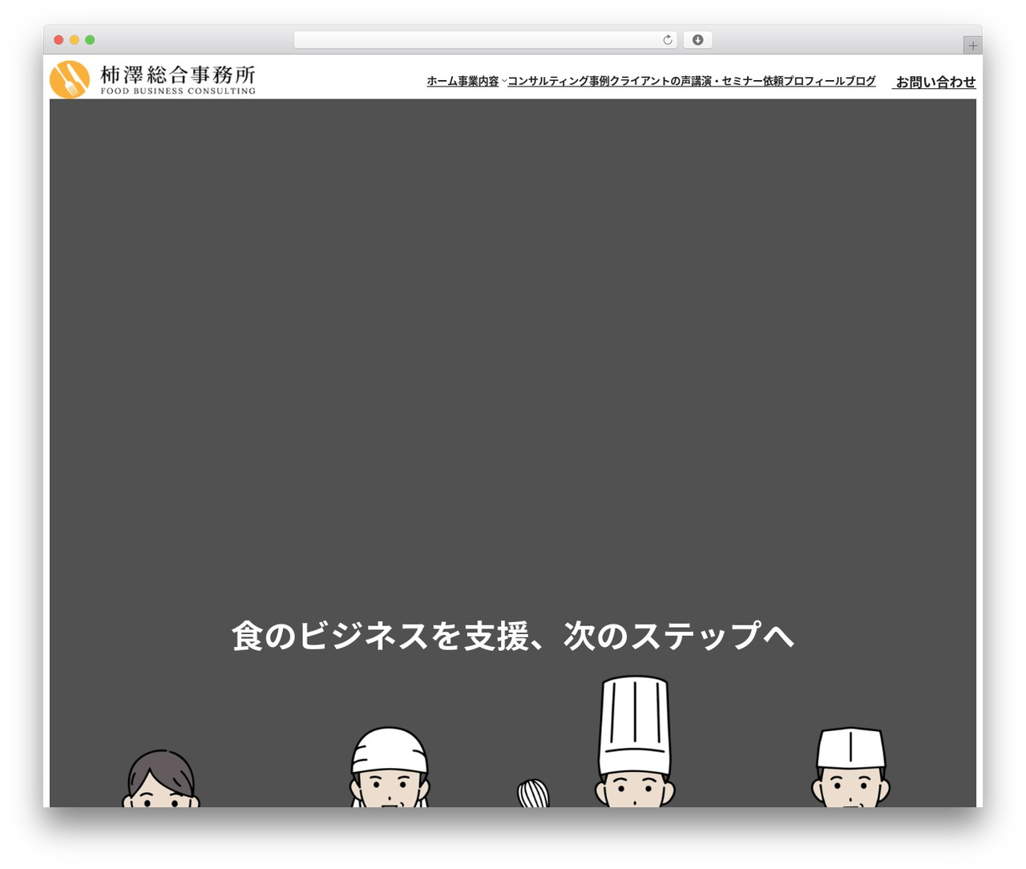Image resolution: width=1026 pixels, height=869 pixels.
Task: Click the お問い合わせ contact button
Action: click(935, 82)
